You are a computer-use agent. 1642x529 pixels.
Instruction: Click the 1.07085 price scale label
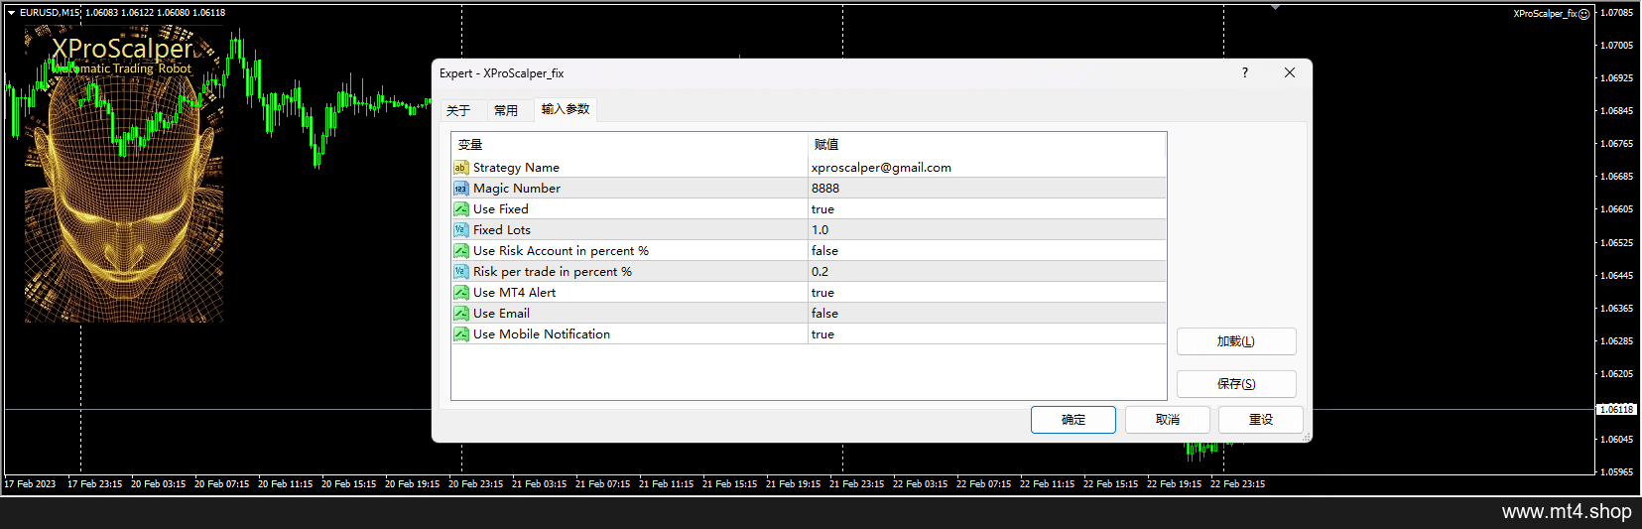(x=1617, y=13)
